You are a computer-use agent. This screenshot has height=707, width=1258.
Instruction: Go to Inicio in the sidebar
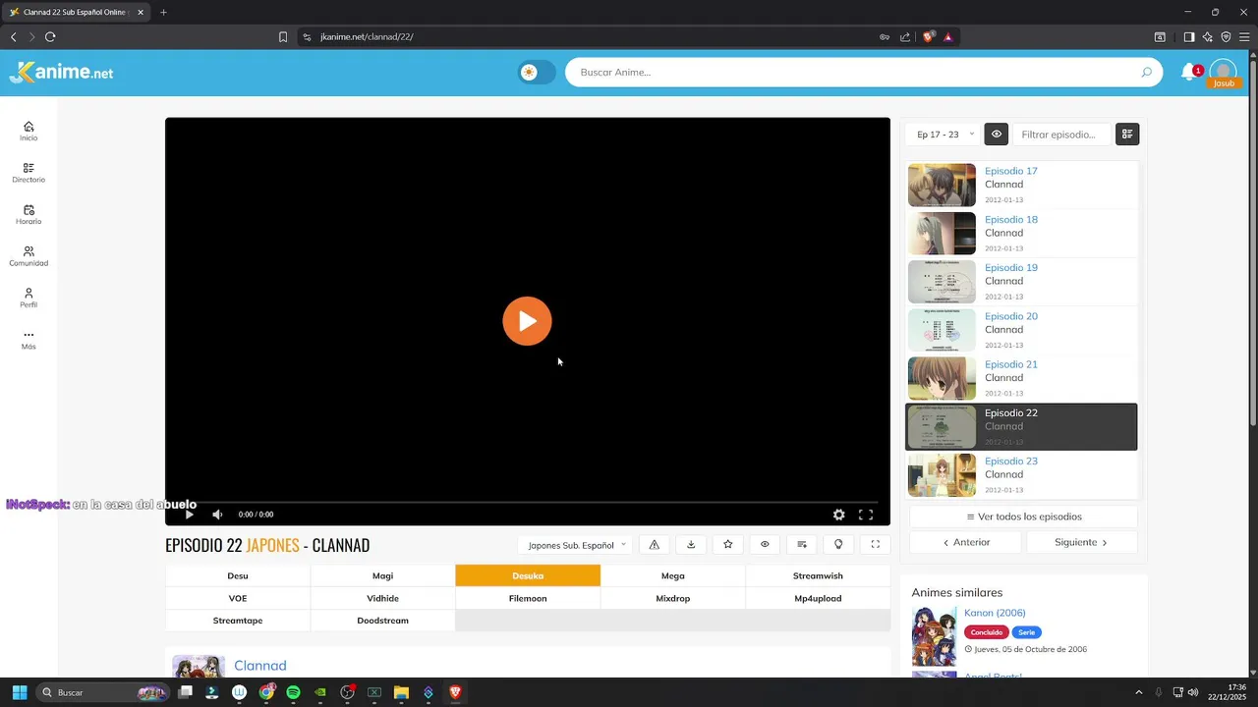point(29,131)
